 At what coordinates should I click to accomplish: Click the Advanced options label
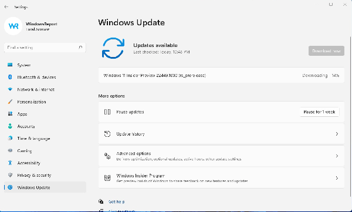coord(134,153)
